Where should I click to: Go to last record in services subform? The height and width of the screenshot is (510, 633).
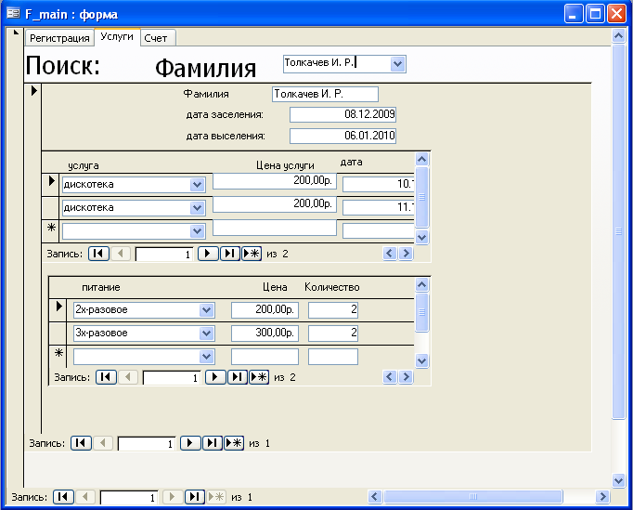click(229, 253)
